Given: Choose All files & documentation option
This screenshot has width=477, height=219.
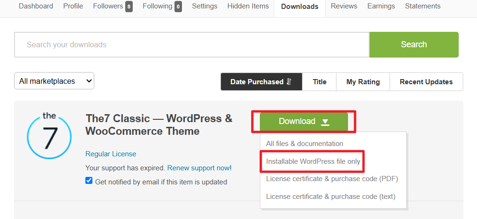Looking at the screenshot, I should pyautogui.click(x=304, y=144).
